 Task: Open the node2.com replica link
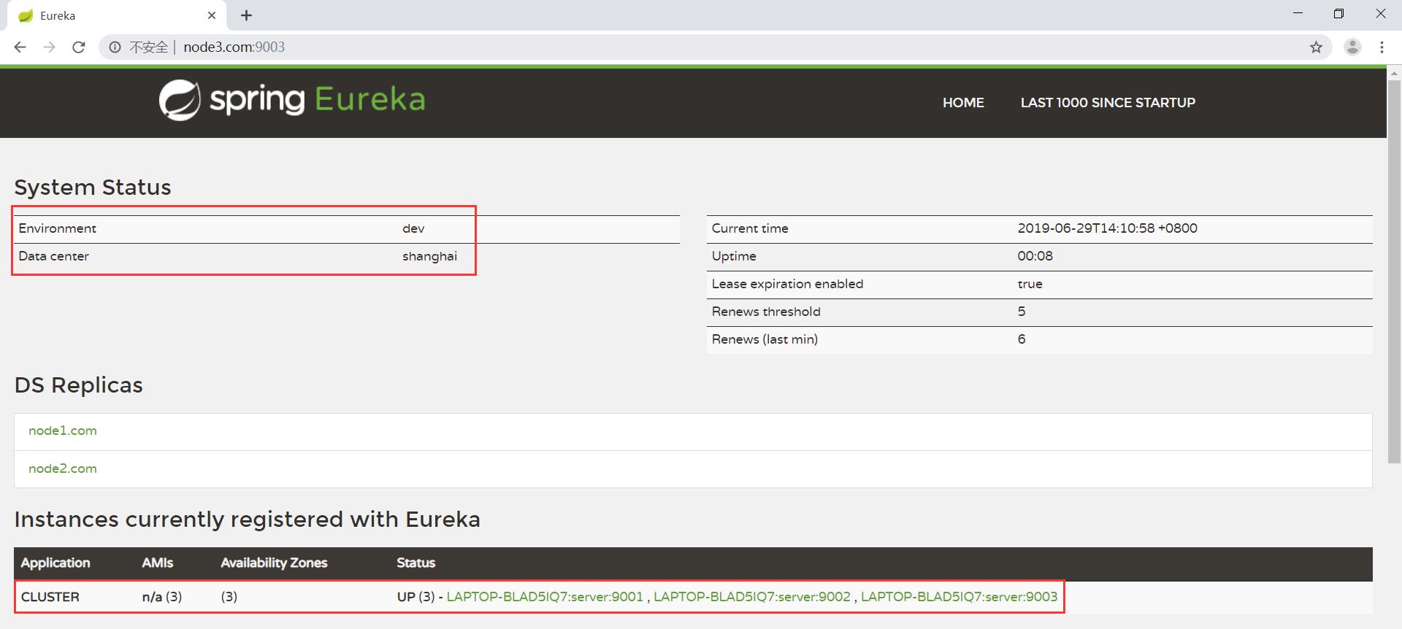[63, 468]
